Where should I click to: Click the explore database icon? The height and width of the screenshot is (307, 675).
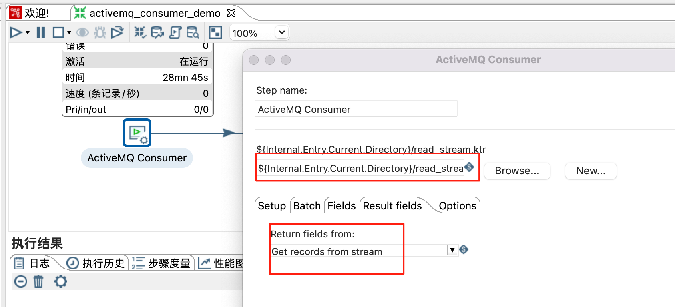point(193,32)
